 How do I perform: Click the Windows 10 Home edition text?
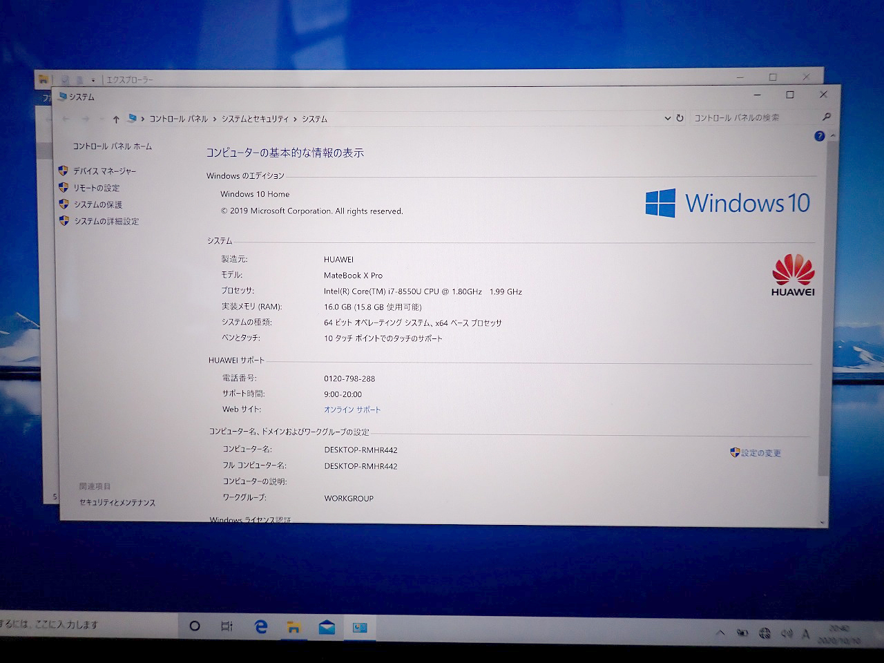(x=255, y=194)
